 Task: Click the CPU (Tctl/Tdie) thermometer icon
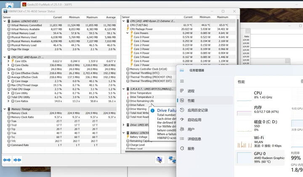pyautogui.click(x=128, y=25)
